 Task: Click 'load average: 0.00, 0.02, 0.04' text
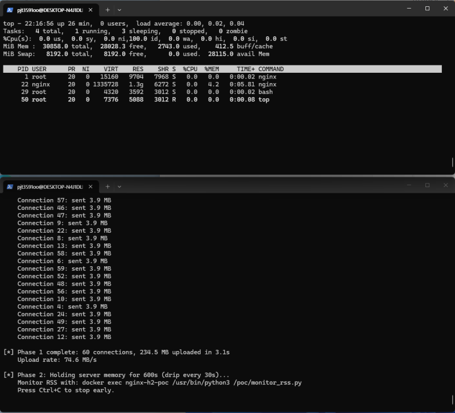190,23
